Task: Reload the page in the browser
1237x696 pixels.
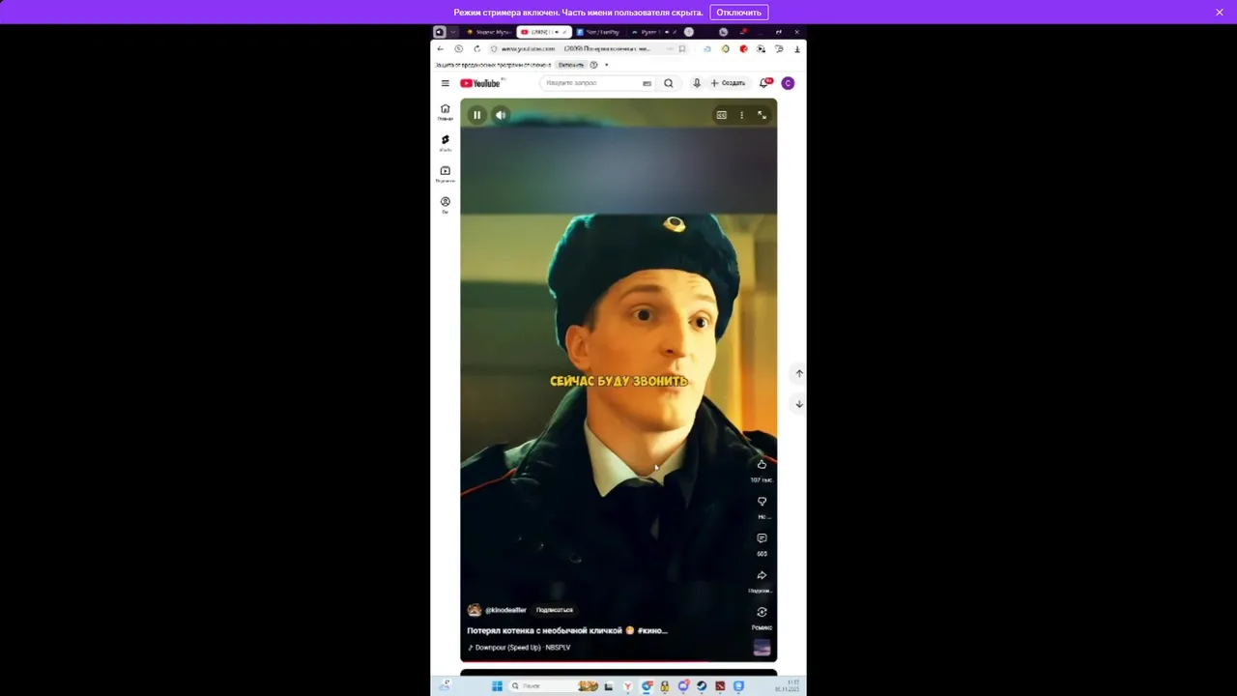Action: (x=476, y=48)
